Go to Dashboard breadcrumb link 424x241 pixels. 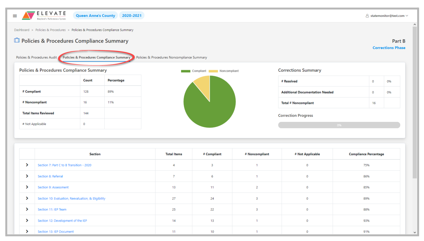click(21, 30)
